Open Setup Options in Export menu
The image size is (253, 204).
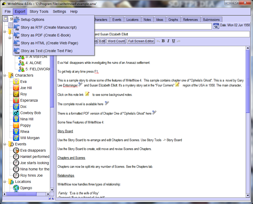[x=53, y=20]
